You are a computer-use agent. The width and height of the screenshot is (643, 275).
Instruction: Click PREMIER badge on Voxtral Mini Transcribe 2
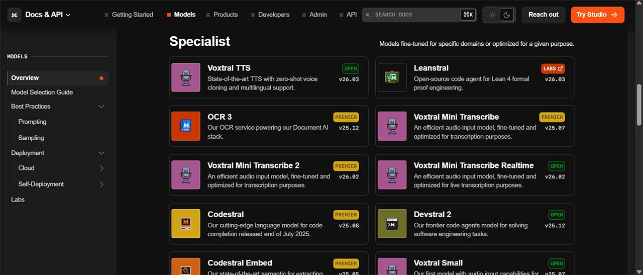click(x=346, y=166)
